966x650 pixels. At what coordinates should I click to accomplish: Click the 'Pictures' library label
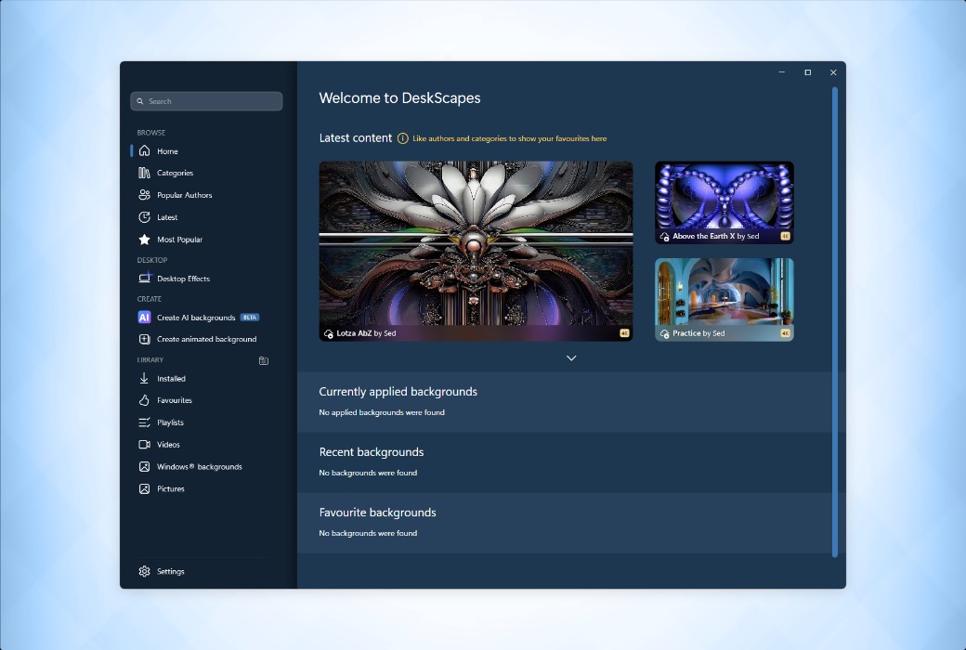pyautogui.click(x=171, y=489)
